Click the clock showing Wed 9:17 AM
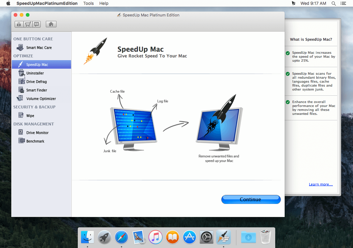This screenshot has height=248, width=353. [313, 3]
